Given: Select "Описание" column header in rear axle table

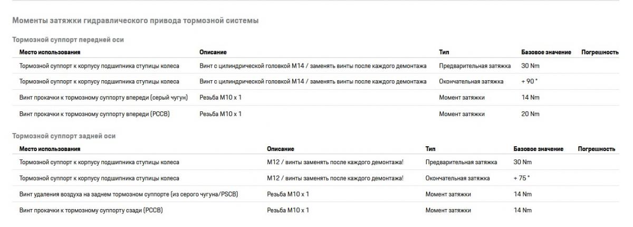Looking at the screenshot, I should (x=281, y=149).
